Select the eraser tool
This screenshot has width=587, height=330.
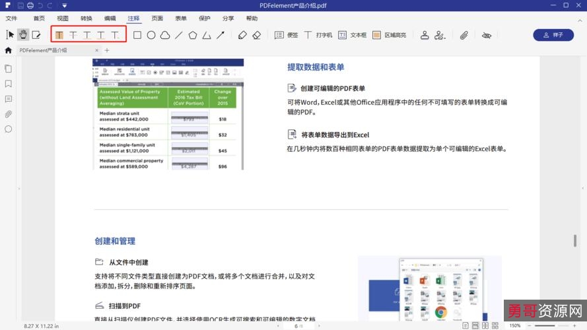pos(257,35)
